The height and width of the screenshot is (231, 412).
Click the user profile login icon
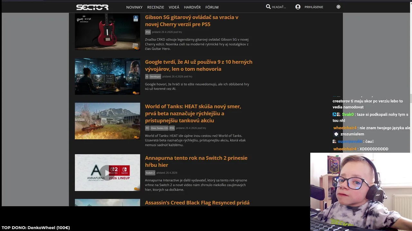pos(298,7)
